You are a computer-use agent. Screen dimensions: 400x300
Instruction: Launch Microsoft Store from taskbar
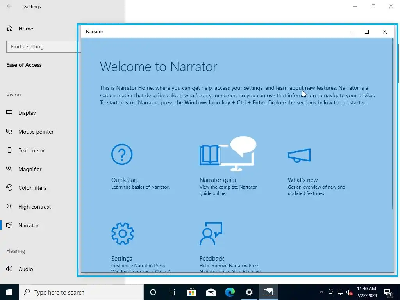click(191, 292)
